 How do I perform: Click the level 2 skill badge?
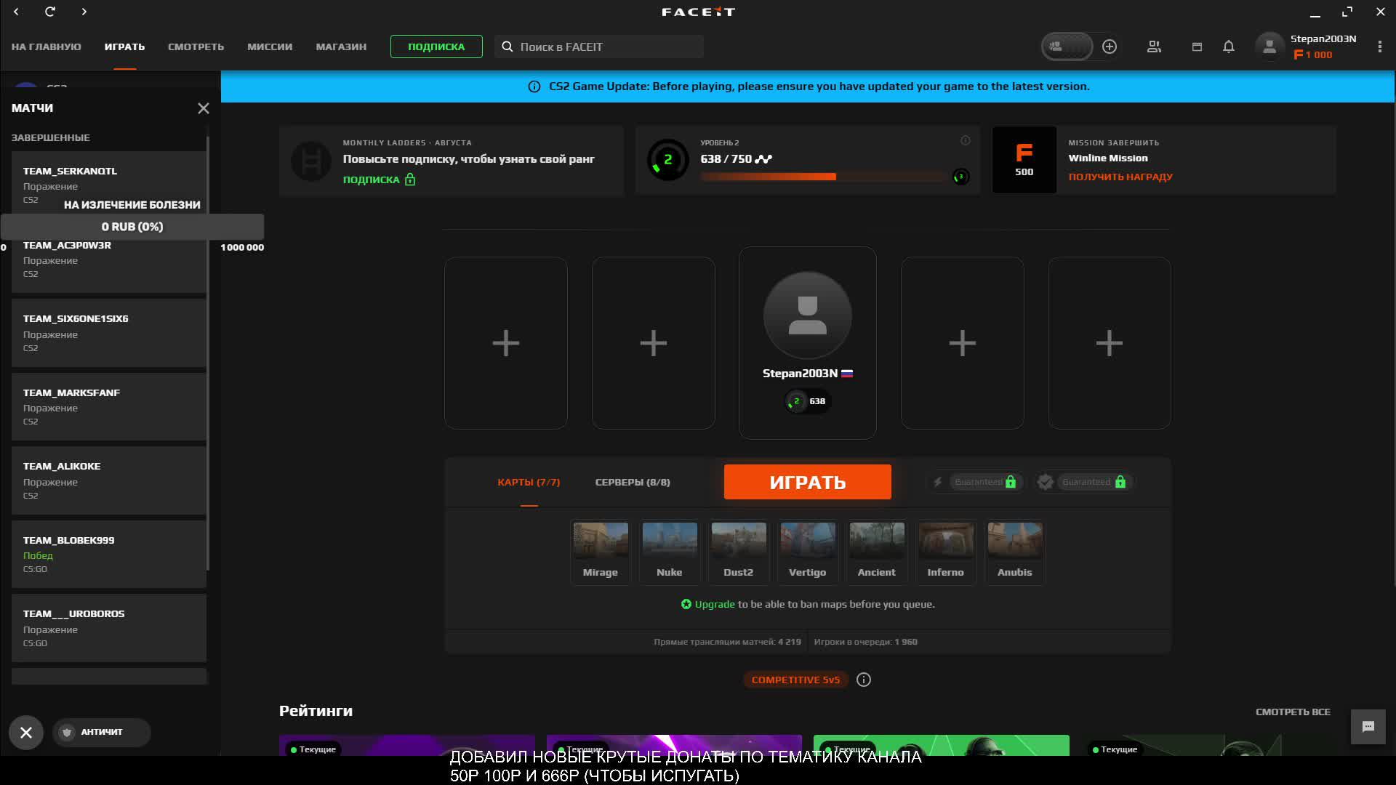click(667, 160)
